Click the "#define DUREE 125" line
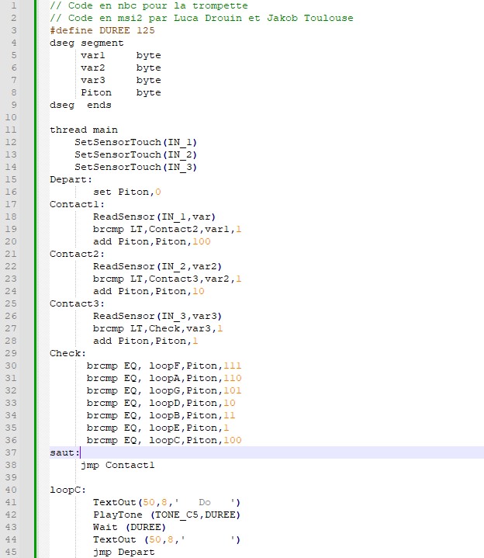This screenshot has height=558, width=484. click(102, 30)
